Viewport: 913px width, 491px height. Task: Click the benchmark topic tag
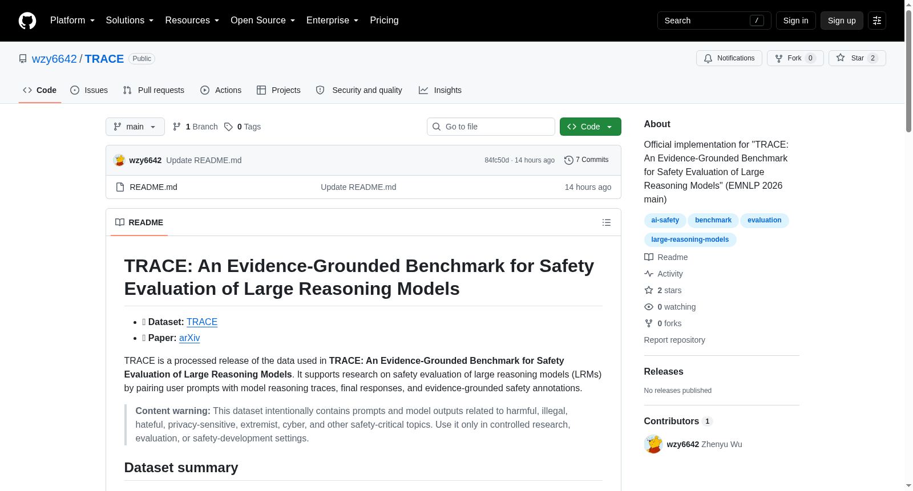713,220
